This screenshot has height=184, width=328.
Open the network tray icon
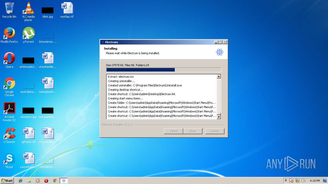tap(298, 181)
